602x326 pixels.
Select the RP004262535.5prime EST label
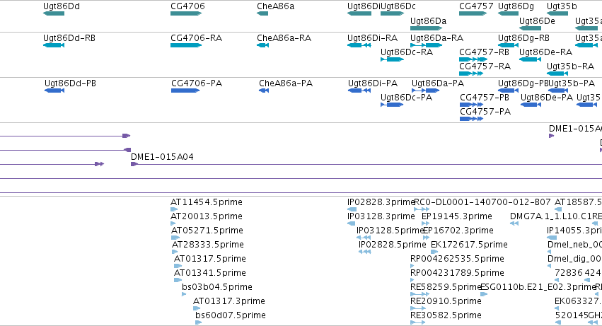point(457,259)
